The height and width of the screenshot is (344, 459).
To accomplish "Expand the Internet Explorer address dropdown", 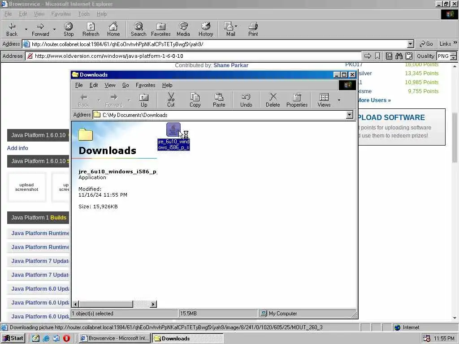I will click(411, 44).
